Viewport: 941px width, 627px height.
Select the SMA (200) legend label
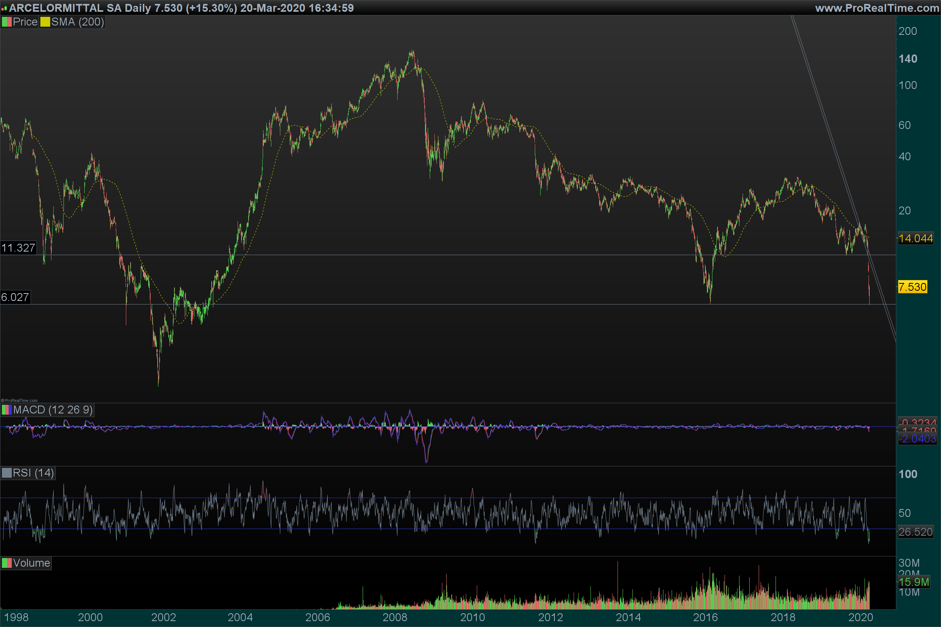(77, 22)
